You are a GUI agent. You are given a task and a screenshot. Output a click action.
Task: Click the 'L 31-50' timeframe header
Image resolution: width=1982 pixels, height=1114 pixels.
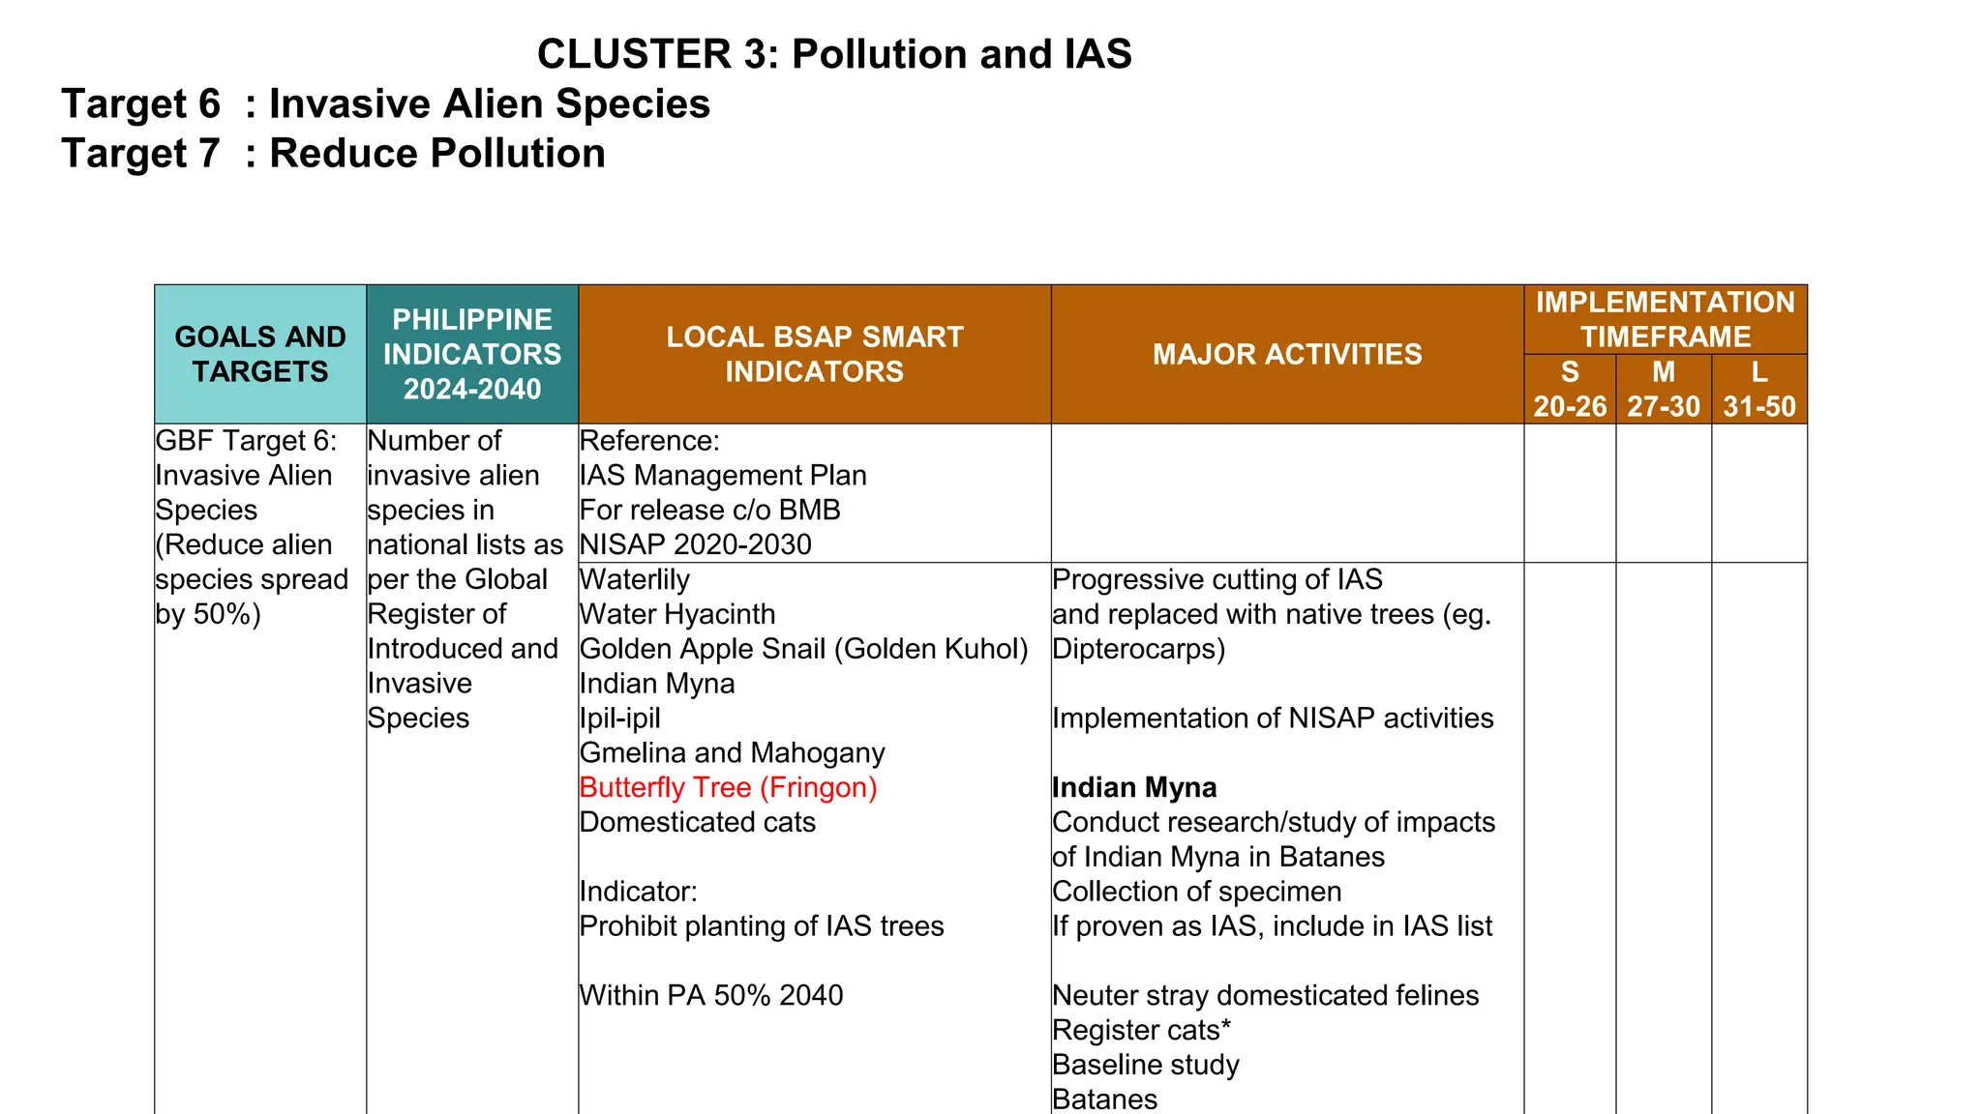click(1759, 389)
